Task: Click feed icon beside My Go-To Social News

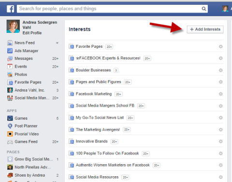Action: pyautogui.click(x=72, y=118)
